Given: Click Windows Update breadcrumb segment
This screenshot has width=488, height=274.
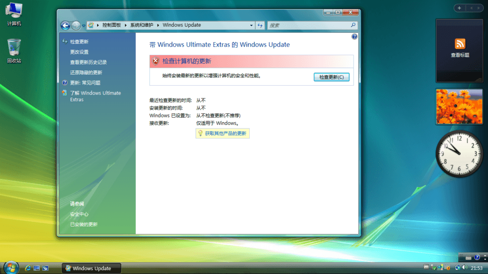Looking at the screenshot, I should (182, 25).
